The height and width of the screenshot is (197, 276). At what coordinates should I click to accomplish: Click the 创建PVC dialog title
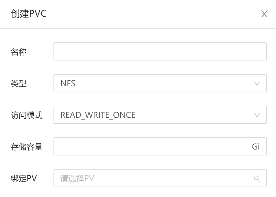coord(28,14)
